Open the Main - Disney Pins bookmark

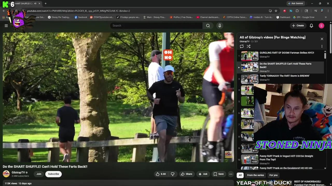click(154, 17)
